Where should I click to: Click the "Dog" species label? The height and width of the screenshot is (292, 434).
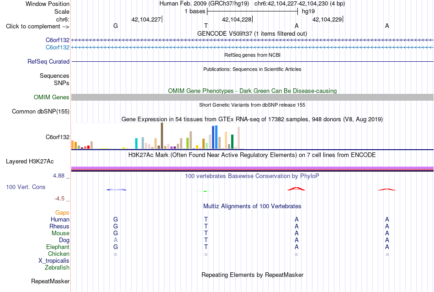(x=64, y=240)
